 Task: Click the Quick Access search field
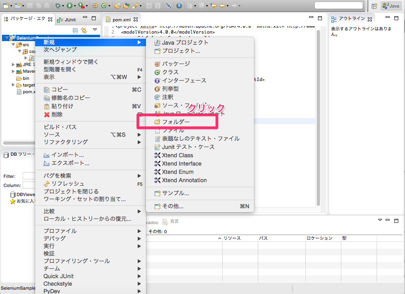click(339, 6)
